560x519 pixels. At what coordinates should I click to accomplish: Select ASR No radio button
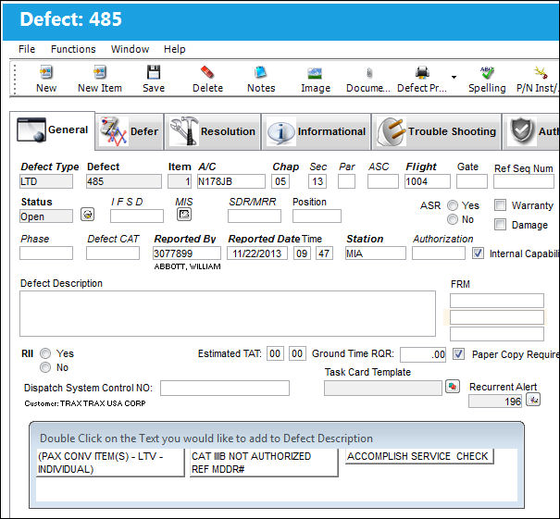click(453, 219)
